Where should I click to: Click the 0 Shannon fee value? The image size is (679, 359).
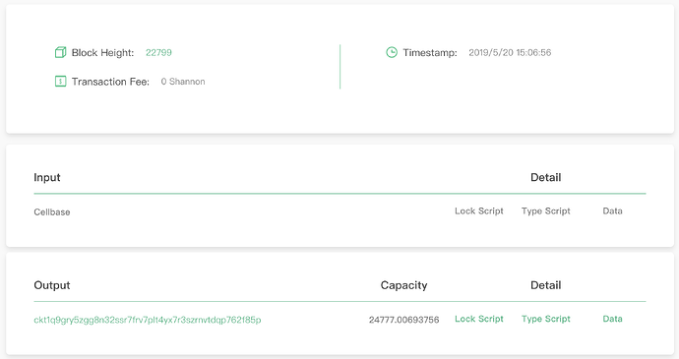coord(183,82)
